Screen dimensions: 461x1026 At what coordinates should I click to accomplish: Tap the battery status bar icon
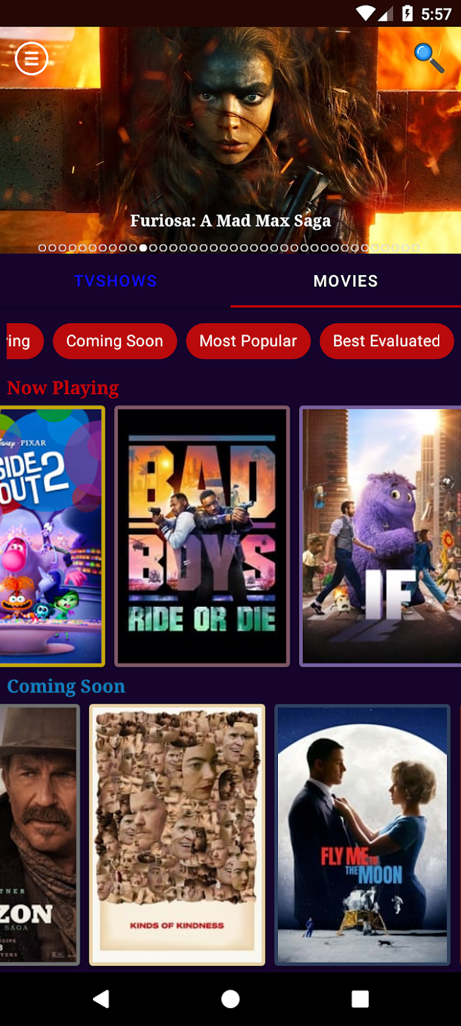point(408,13)
